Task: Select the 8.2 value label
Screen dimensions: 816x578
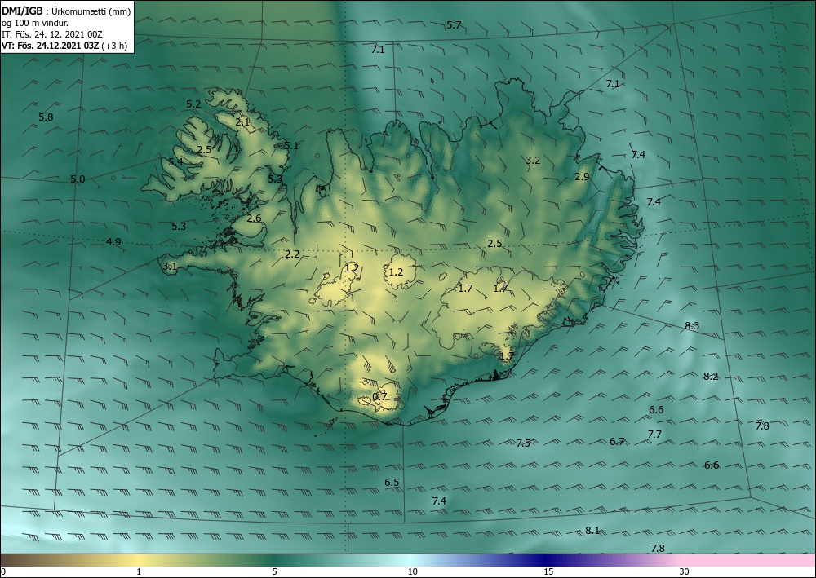Action: (x=711, y=377)
